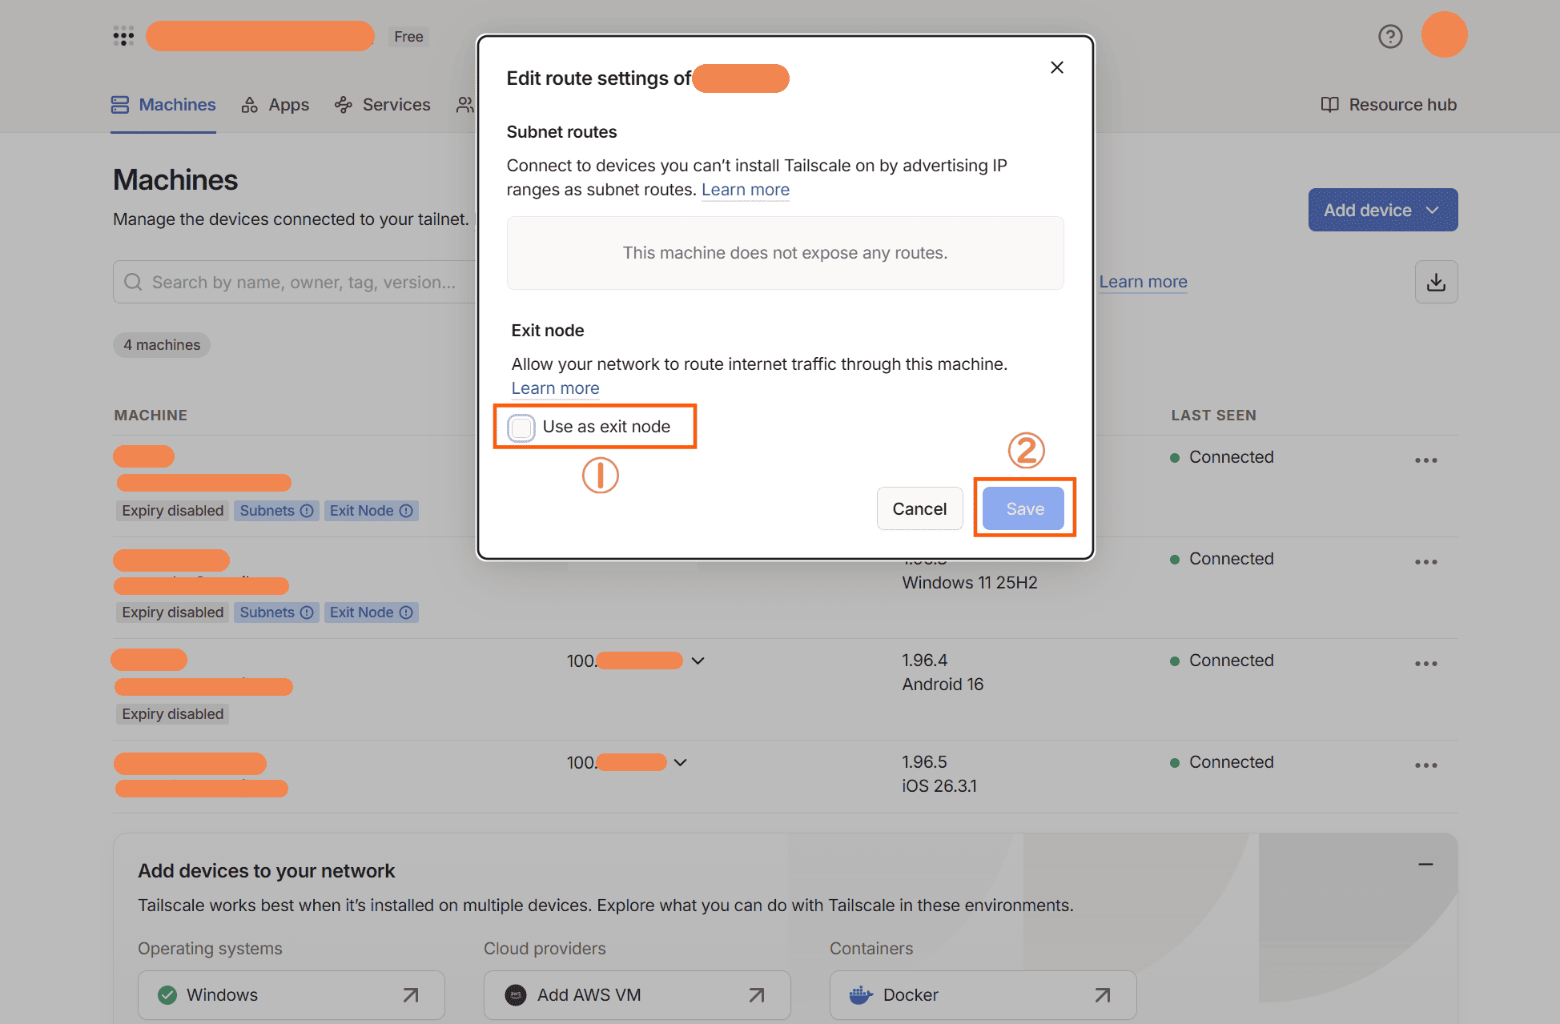Click info icon on first Exit Node badge
This screenshot has width=1560, height=1024.
[x=406, y=511]
